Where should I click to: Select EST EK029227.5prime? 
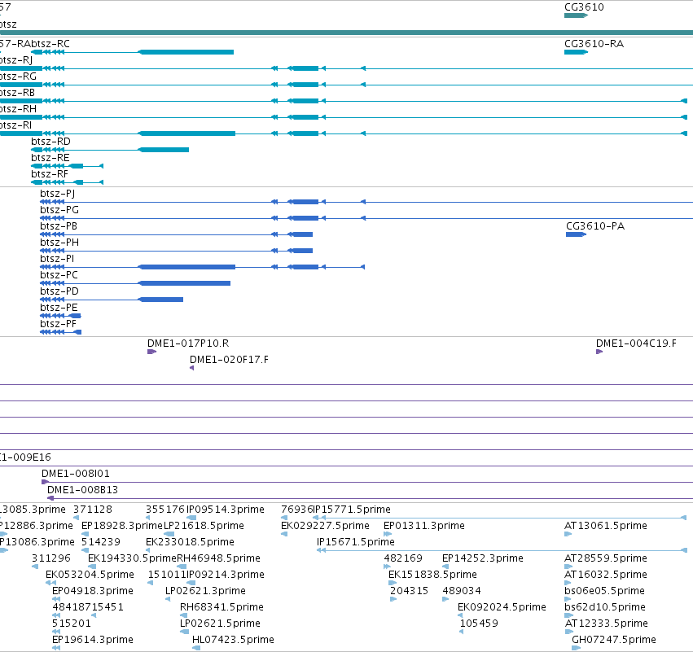pos(325,526)
